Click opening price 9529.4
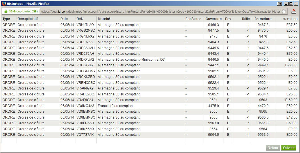The image size is (300, 153). 213,88
